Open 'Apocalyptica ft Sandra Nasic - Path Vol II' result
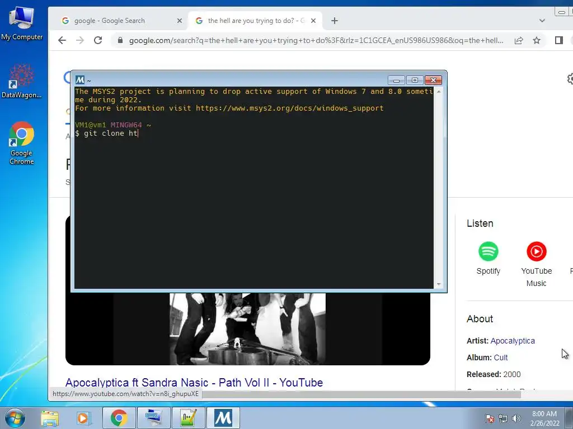573x429 pixels. click(x=194, y=382)
